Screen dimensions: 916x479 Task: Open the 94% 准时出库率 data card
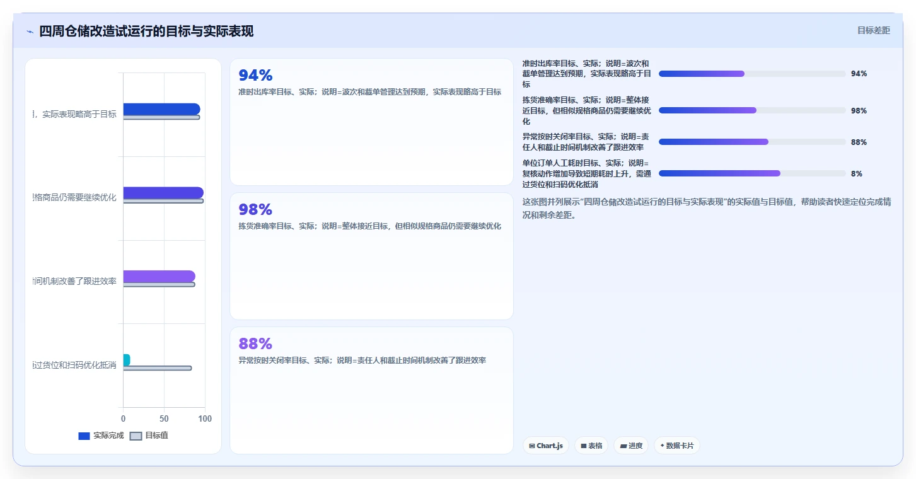(x=372, y=122)
